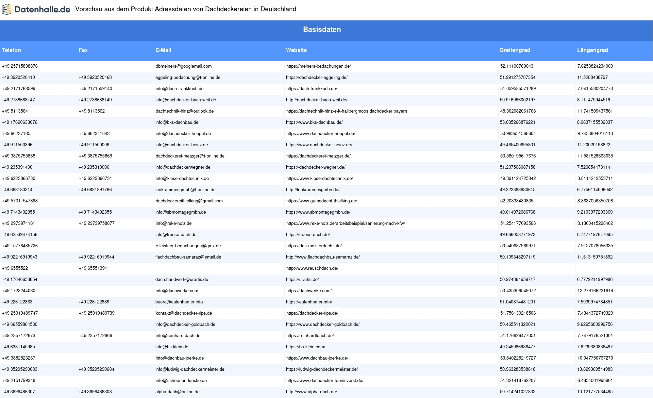The height and width of the screenshot is (398, 653).
Task: Select longitude value 12.279166221619
Action: (595, 291)
